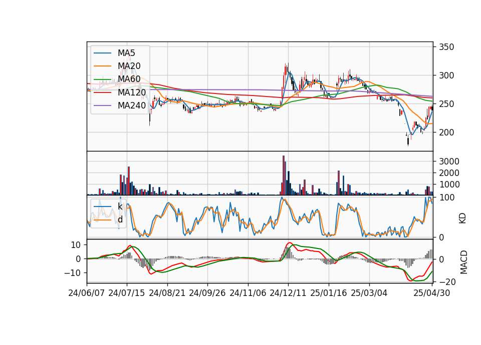Click the 250 price axis tick label
Screen dimensions: 481x345
pyautogui.click(x=446, y=104)
